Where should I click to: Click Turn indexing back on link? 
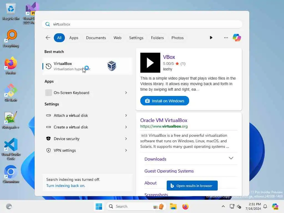click(x=65, y=186)
